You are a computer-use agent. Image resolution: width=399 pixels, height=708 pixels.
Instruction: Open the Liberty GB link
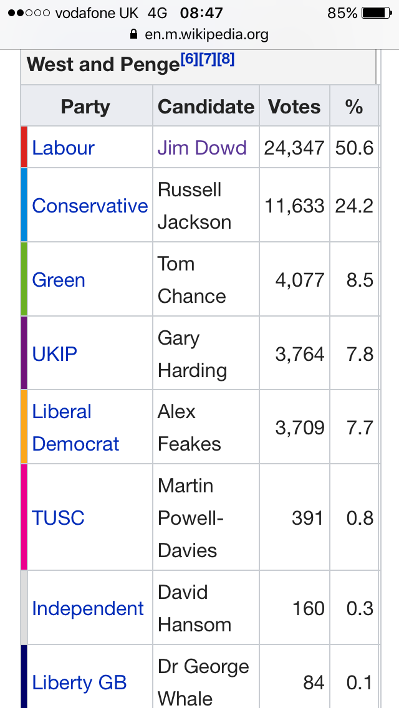[x=79, y=682]
